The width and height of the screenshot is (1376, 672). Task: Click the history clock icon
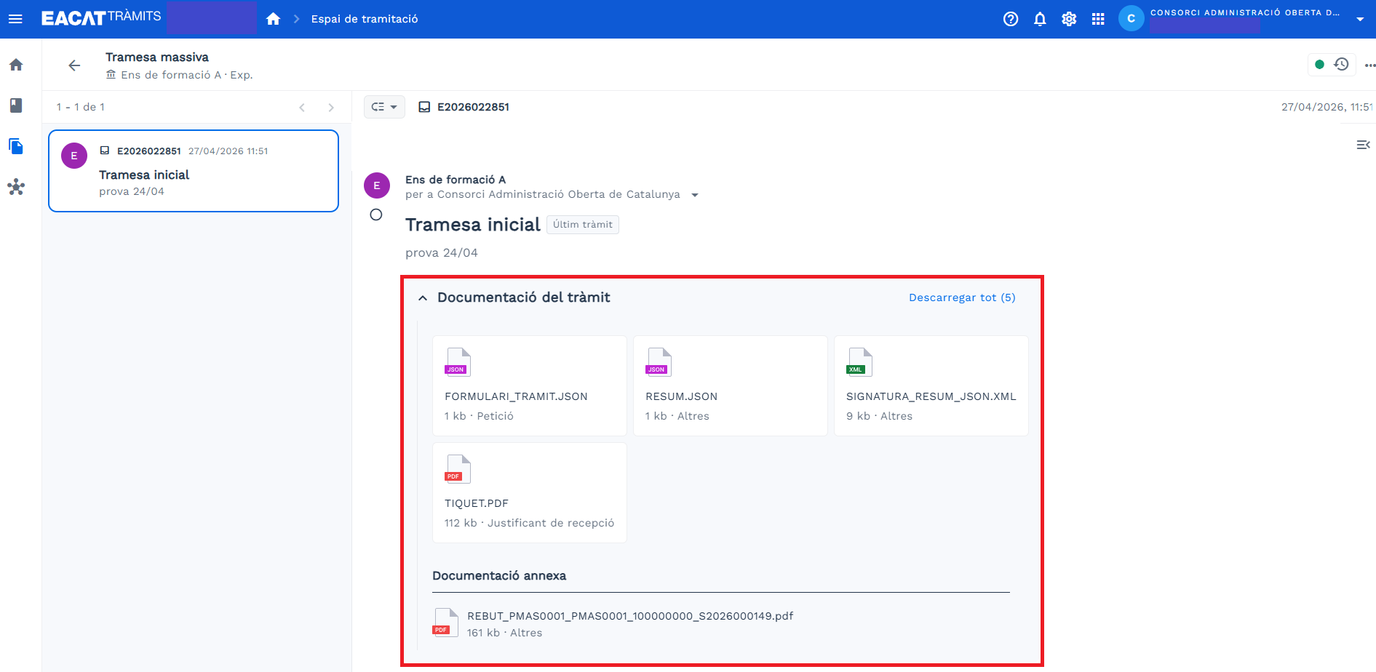(x=1341, y=64)
